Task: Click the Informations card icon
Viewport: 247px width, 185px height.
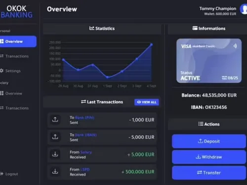Action: coord(195,28)
